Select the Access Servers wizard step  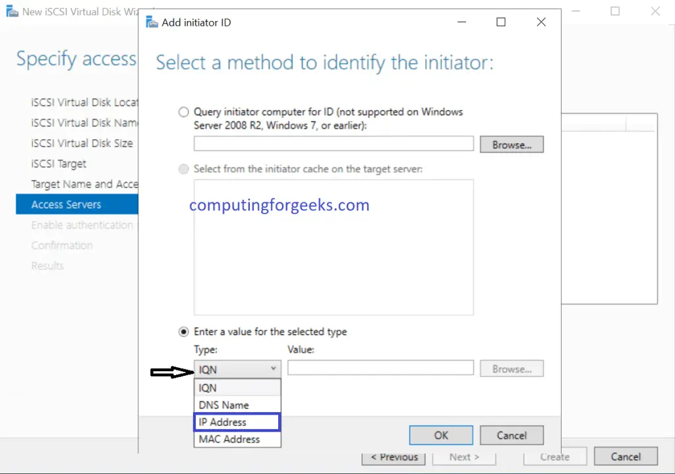pos(77,204)
